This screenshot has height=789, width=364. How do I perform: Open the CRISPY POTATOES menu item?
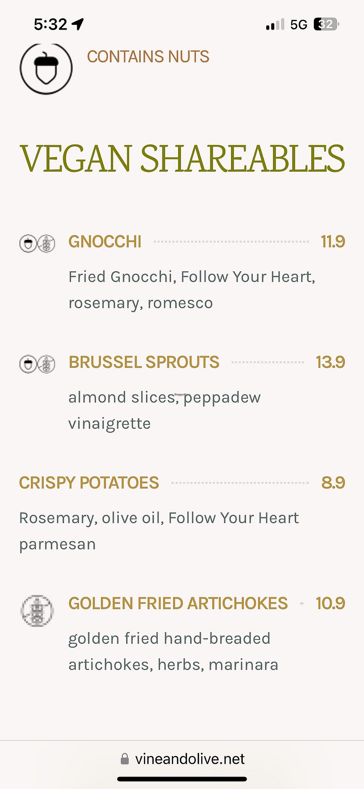(89, 483)
